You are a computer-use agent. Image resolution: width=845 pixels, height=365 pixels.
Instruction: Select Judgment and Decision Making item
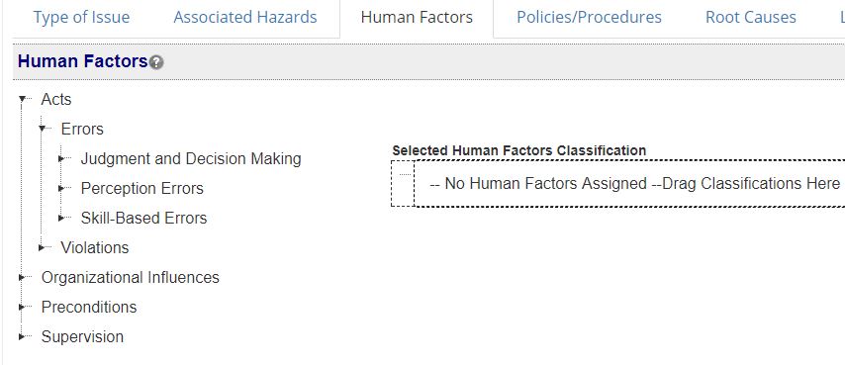pyautogui.click(x=191, y=159)
